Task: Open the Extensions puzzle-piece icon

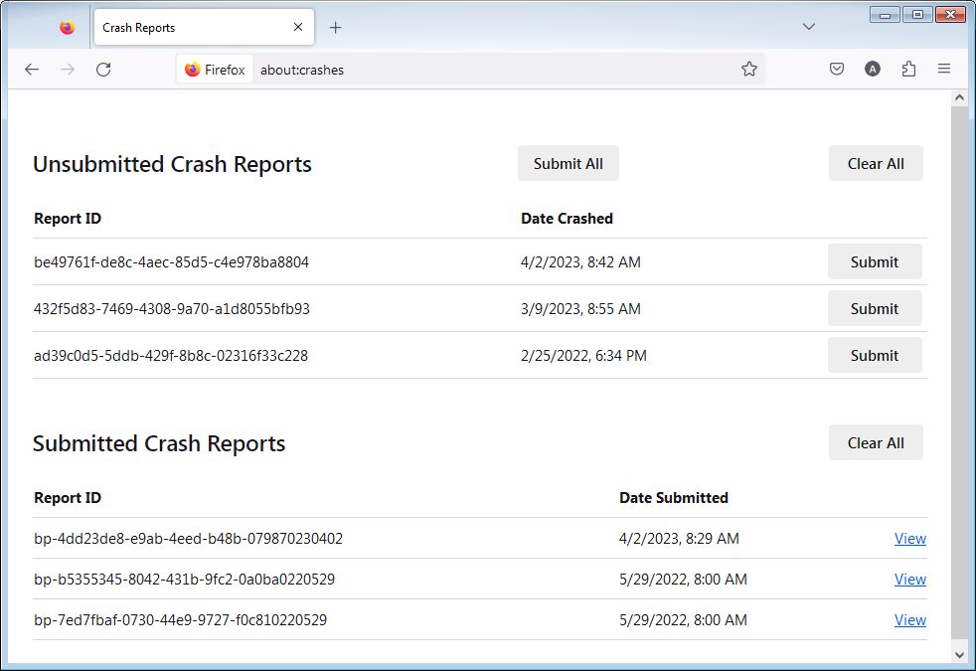Action: [908, 70]
